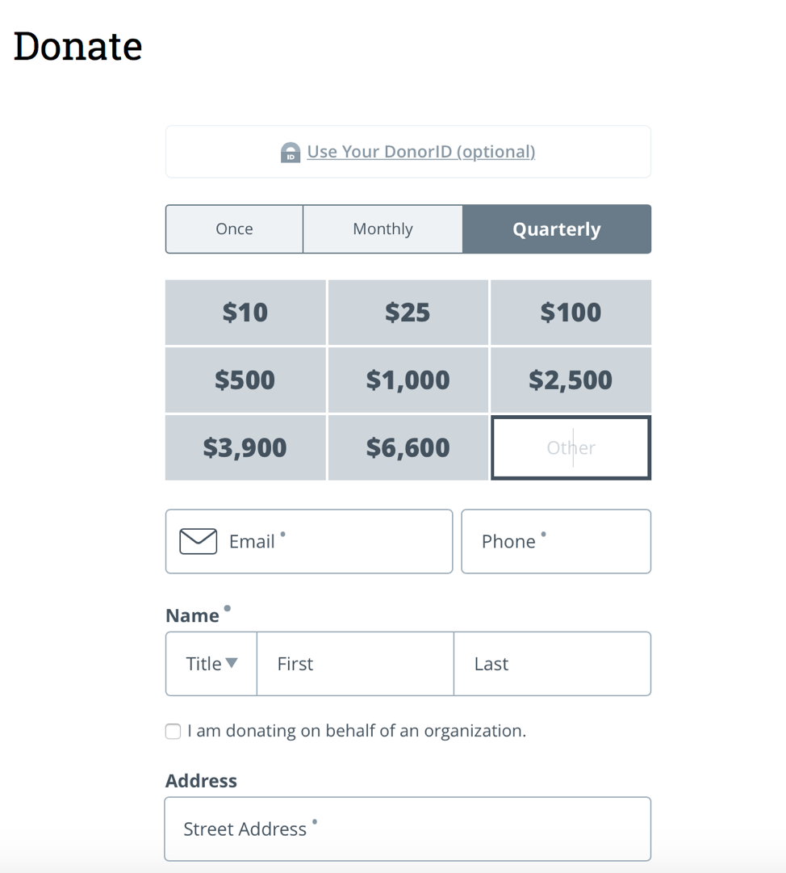The image size is (786, 873).
Task: Click the envelope icon in Email field
Action: pos(198,541)
